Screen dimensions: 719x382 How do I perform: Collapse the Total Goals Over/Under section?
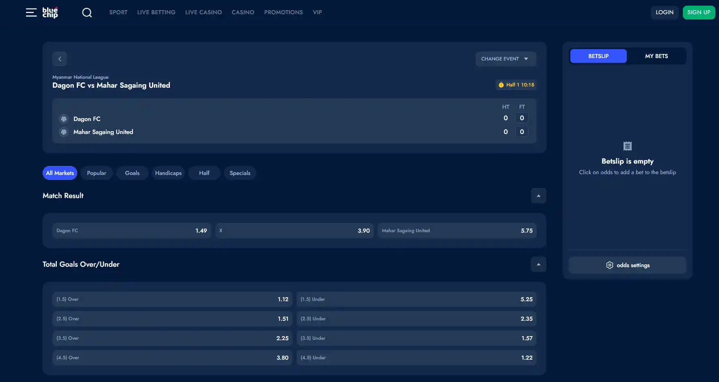(x=539, y=264)
